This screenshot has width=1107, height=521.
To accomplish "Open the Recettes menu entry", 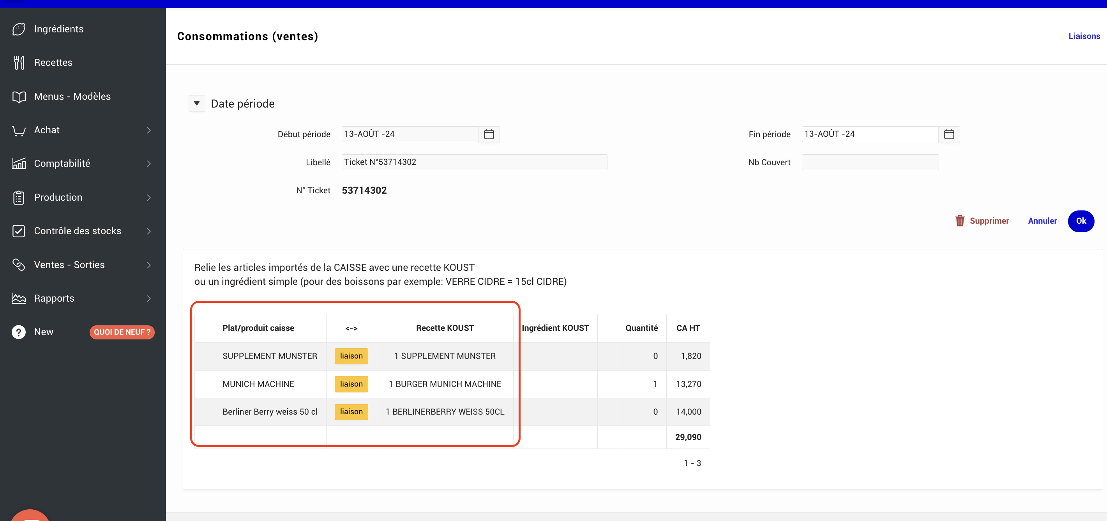I will click(x=83, y=63).
